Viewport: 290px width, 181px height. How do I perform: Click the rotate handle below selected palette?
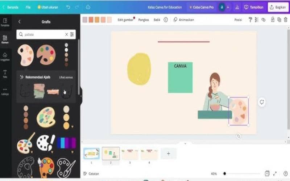(x=239, y=136)
